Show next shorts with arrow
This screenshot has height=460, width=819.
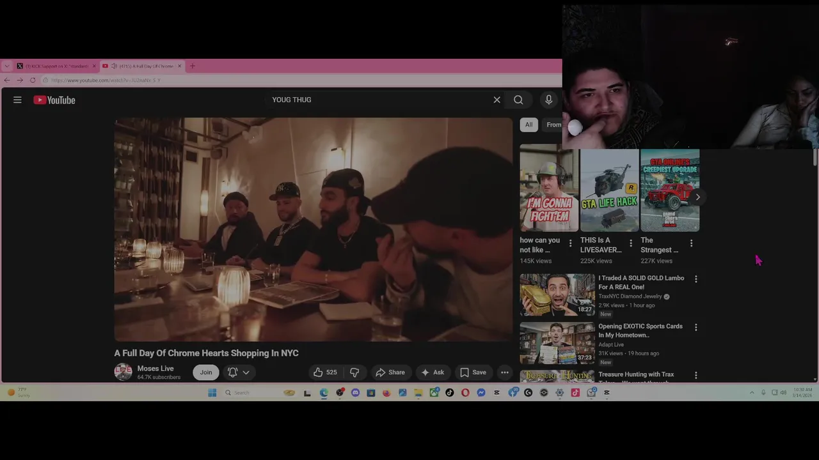(697, 197)
